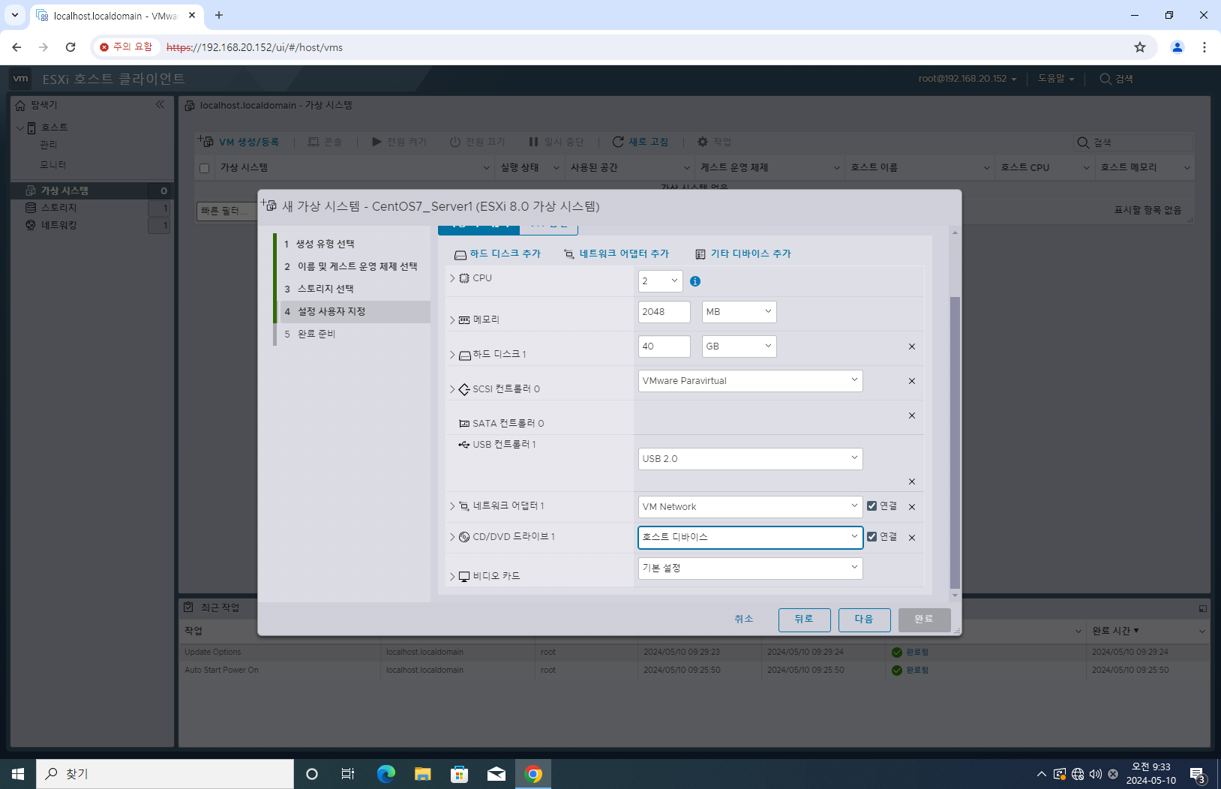Select wizard step 2 이름 및 게스트 운영 체제 선택

point(353,267)
